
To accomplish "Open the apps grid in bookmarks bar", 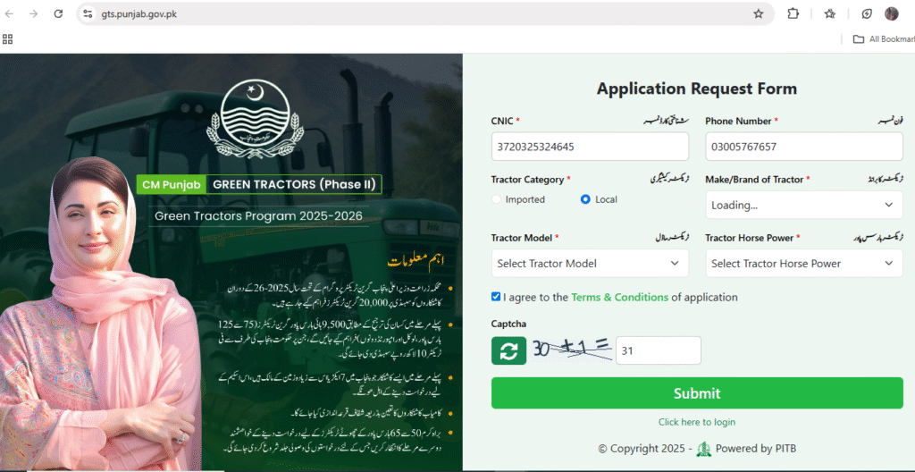I will coord(8,39).
